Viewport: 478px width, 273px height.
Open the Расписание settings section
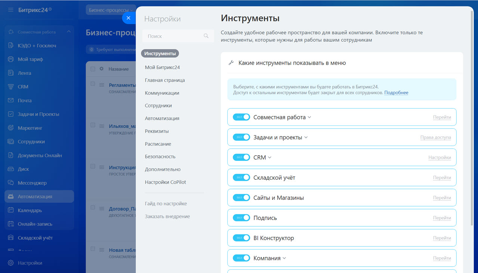(158, 144)
